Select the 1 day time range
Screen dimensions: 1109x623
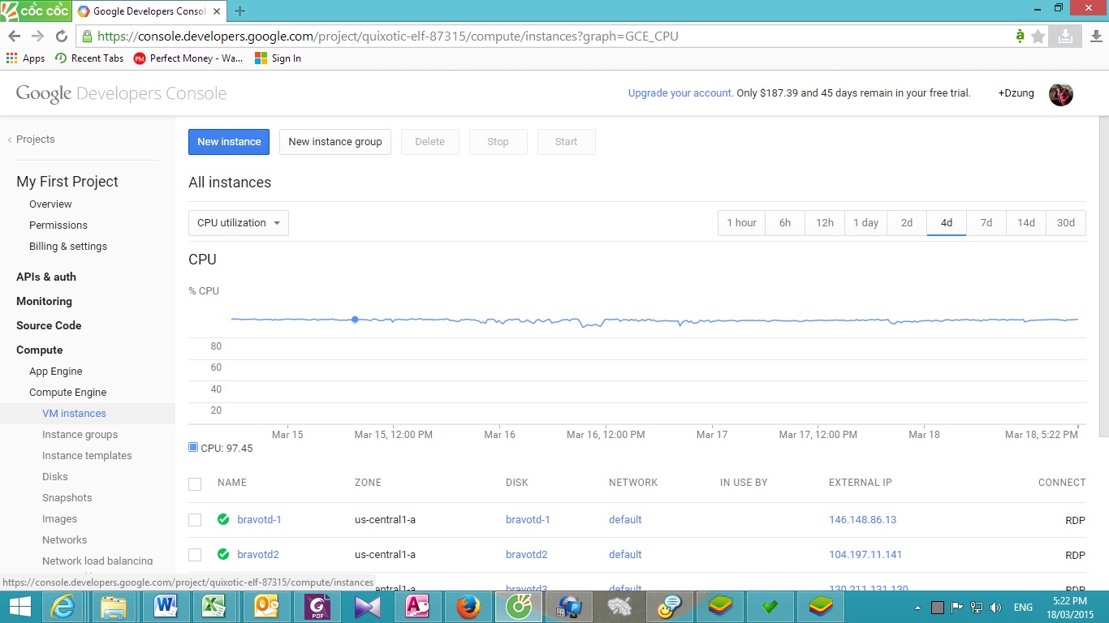pos(865,223)
